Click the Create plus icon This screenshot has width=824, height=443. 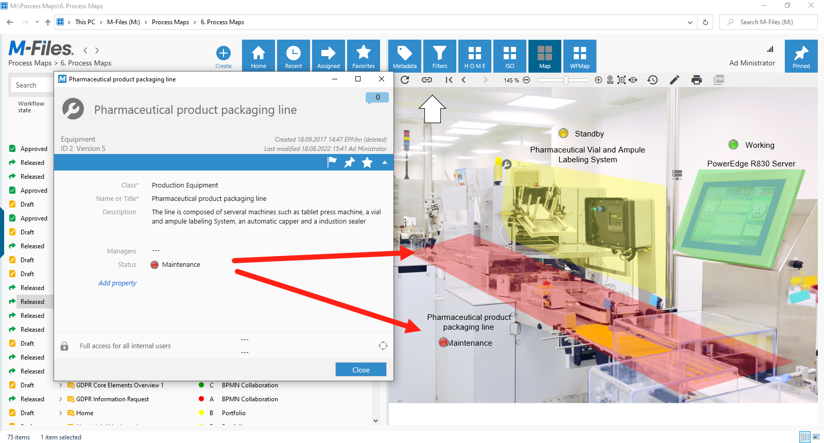click(223, 54)
